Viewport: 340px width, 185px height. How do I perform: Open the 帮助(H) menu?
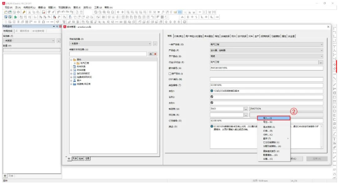[108, 7]
